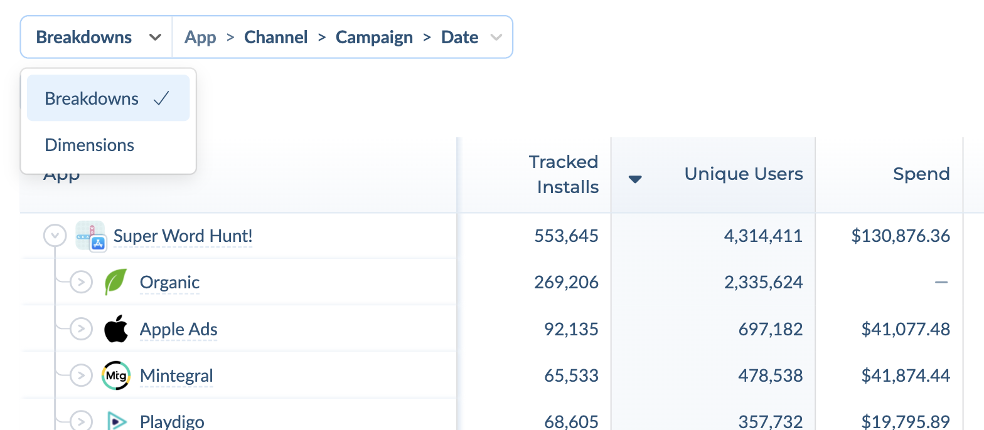
Task: Open the App > Channel > Campaign > Date selector
Action: pos(343,37)
